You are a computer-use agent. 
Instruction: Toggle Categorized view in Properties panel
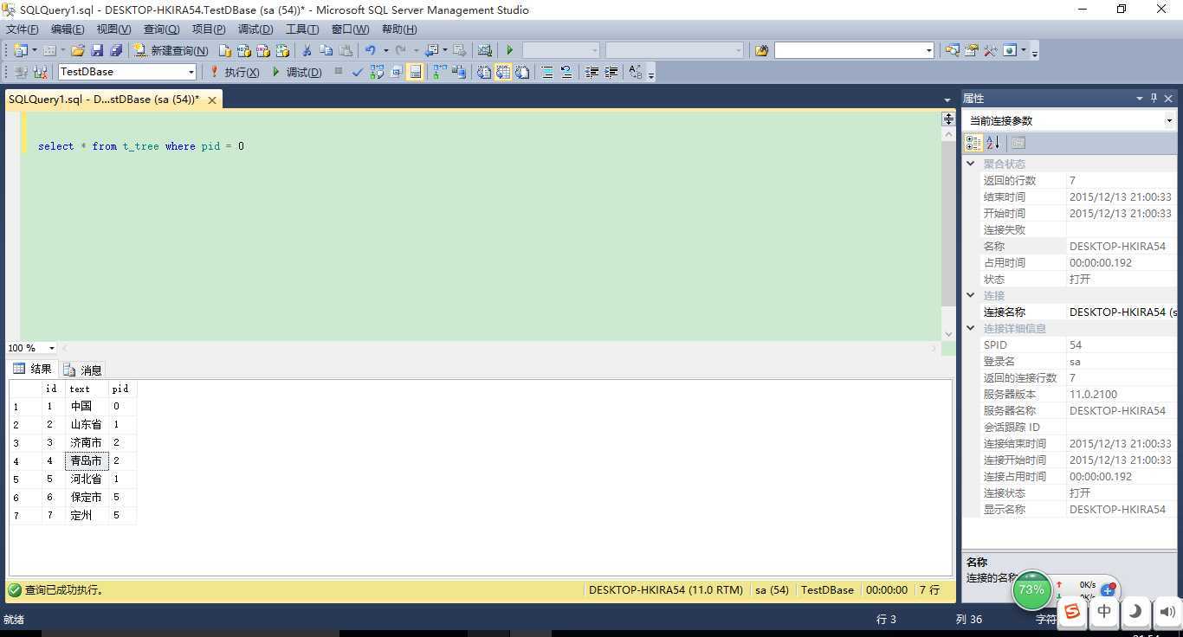(x=973, y=143)
